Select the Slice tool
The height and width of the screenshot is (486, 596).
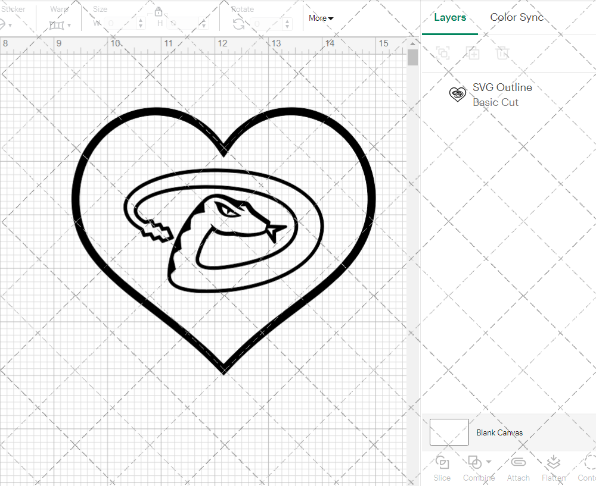click(442, 468)
